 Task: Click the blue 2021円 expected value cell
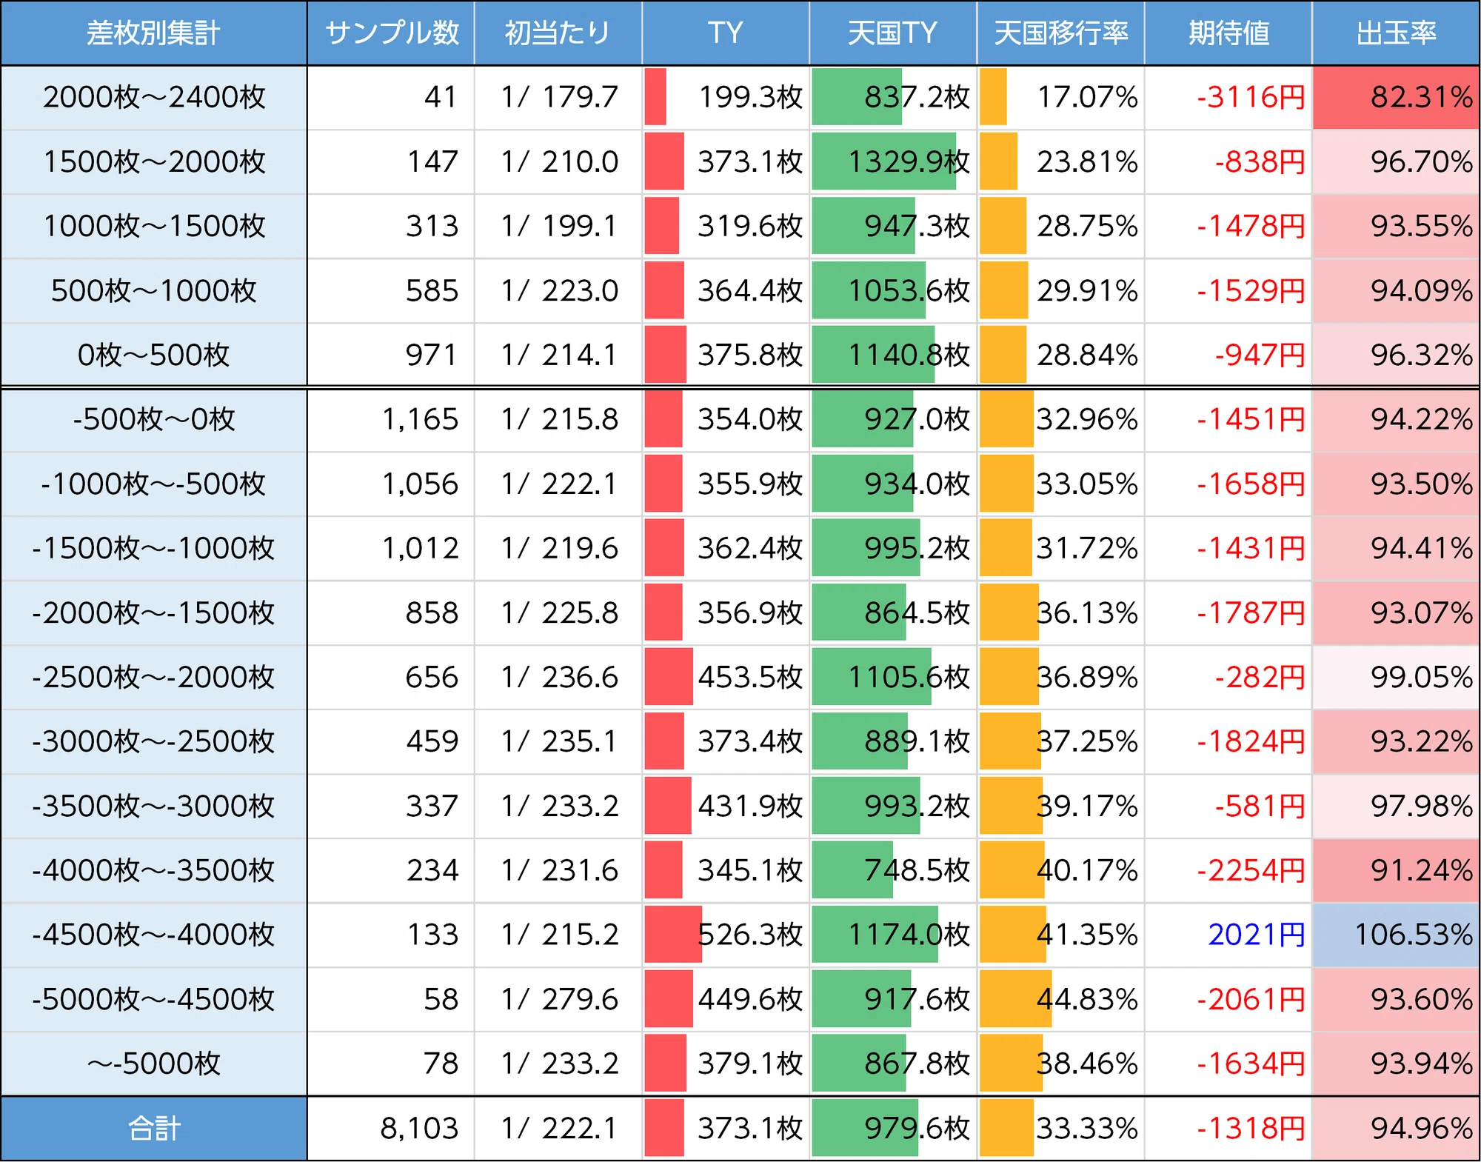click(1228, 935)
